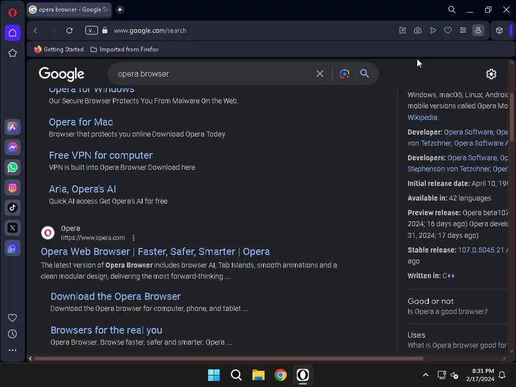This screenshot has width=516, height=387.
Task: Open more options for Opera result
Action: [x=133, y=238]
